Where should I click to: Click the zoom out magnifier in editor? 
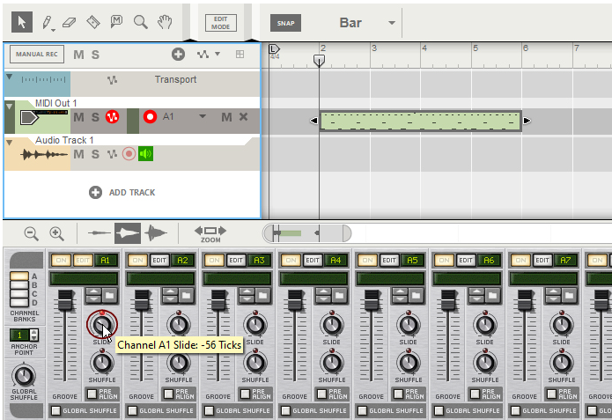pos(31,233)
